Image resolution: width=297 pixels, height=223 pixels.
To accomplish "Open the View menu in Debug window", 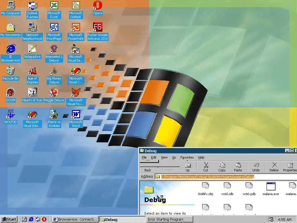I will pos(164,157).
